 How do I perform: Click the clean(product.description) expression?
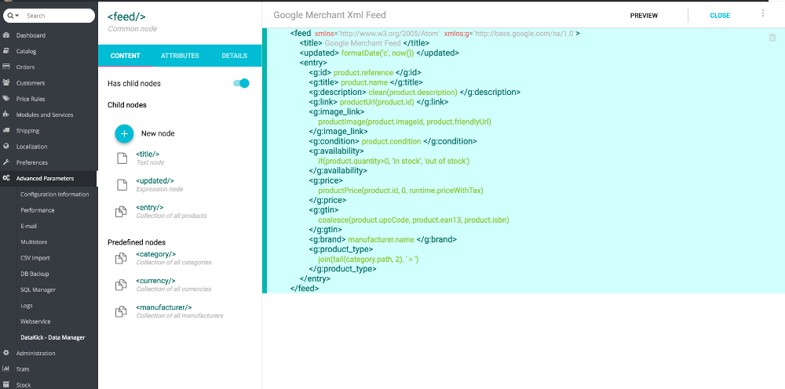click(x=413, y=92)
